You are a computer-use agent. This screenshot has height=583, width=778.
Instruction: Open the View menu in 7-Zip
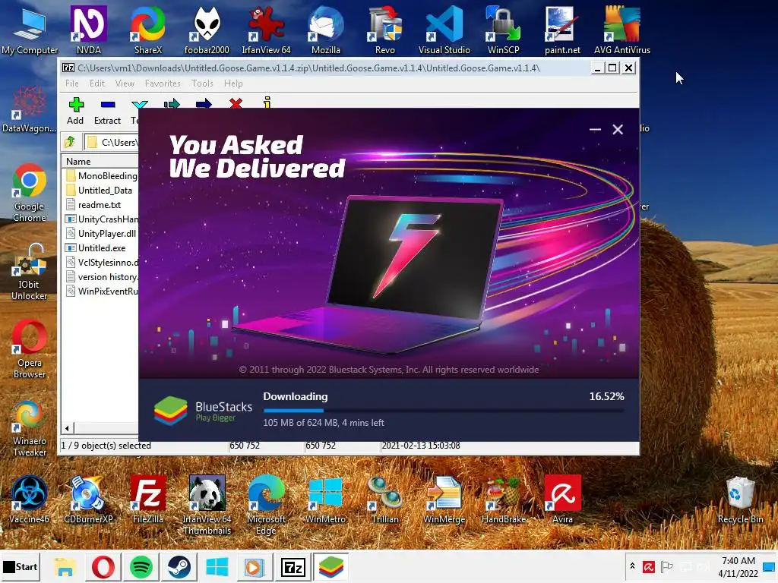click(125, 84)
